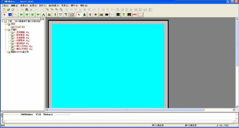Viewport: 239px width, 128px height.
Task: Select the green circle tool
Action: tap(32, 14)
